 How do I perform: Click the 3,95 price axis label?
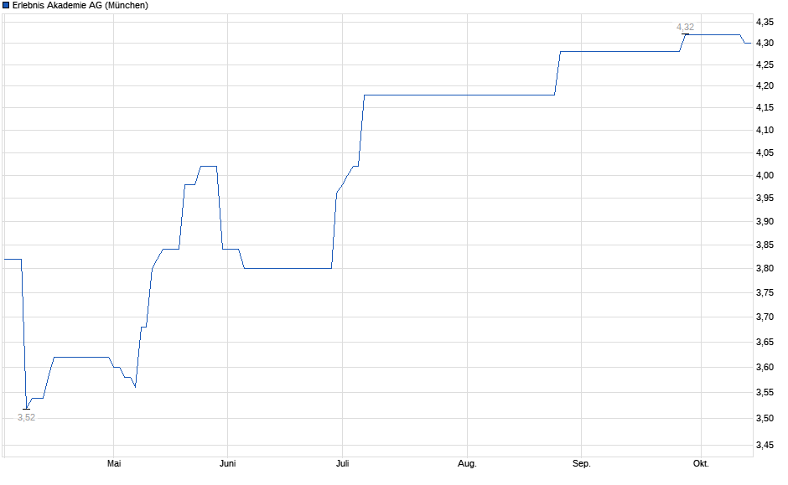click(x=765, y=199)
